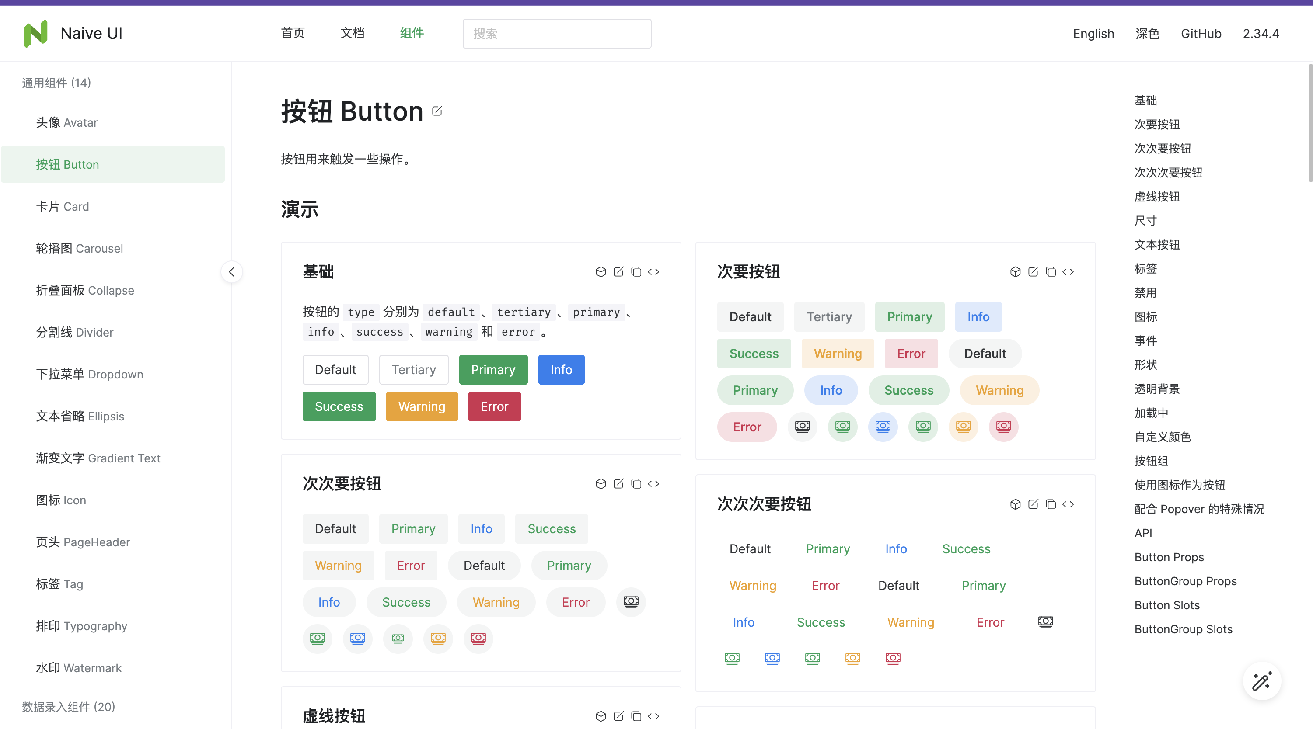Click red circular cash icon in 次要按钮
1313x729 pixels.
click(1004, 427)
